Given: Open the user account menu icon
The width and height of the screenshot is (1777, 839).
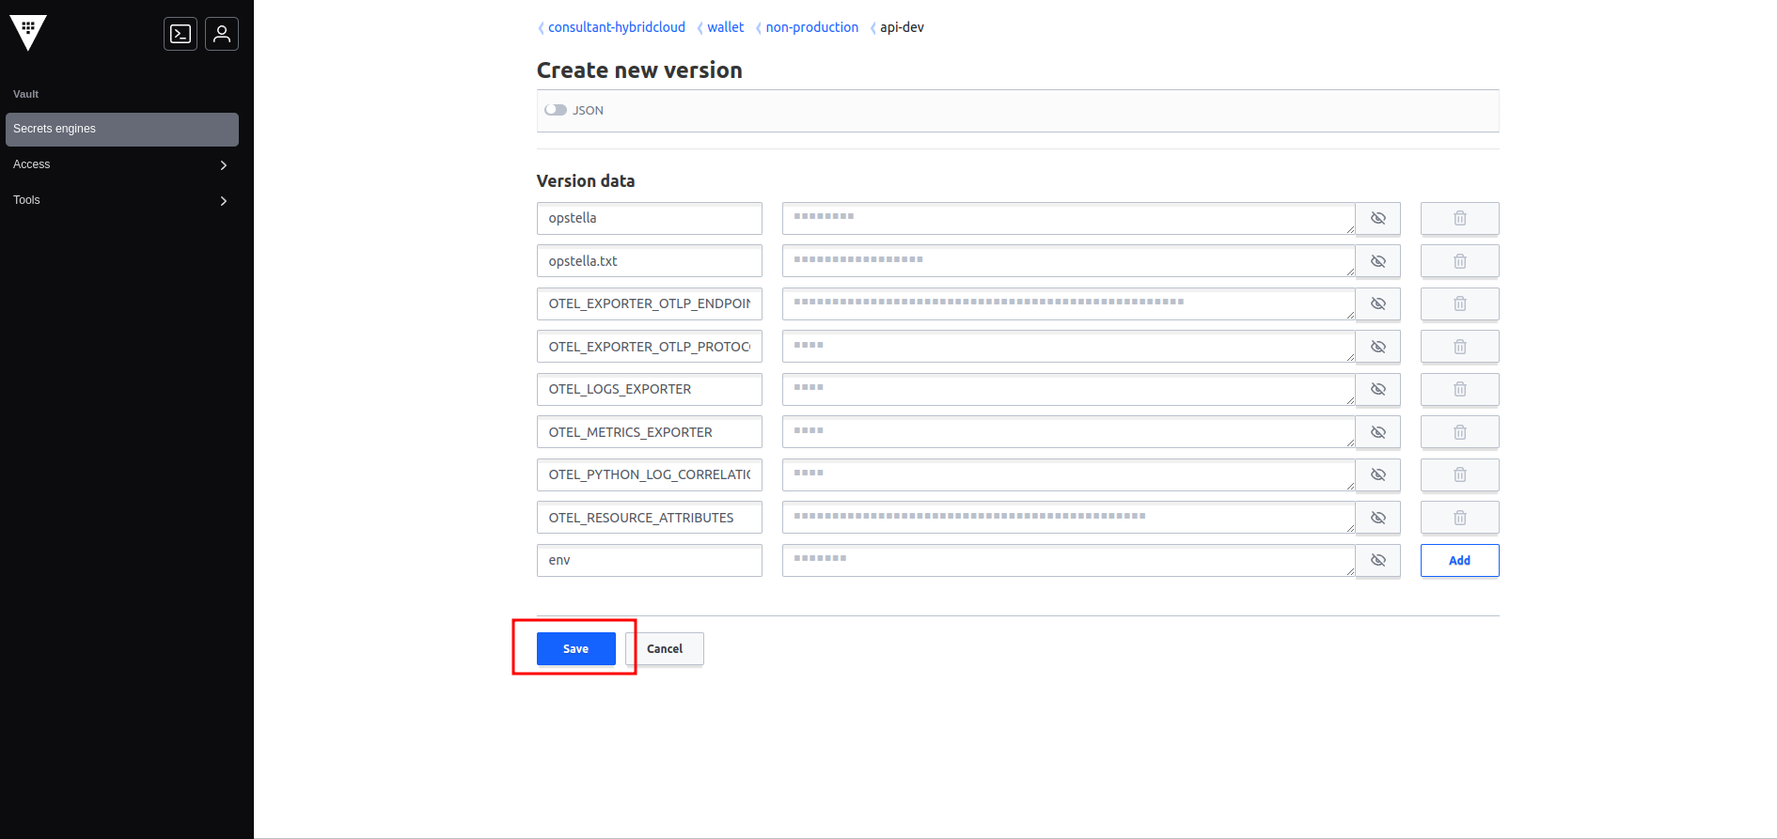Looking at the screenshot, I should click(x=222, y=34).
